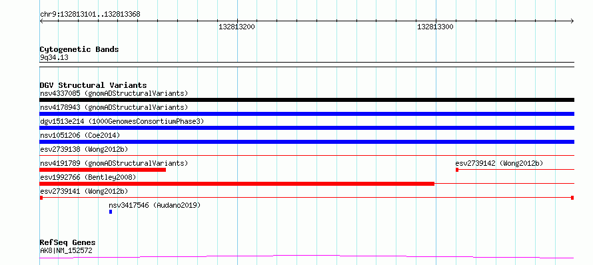Screen dimensions: 593x265
Task: Click the chr9:132813101..132813368 coordinates label
Action: click(90, 15)
